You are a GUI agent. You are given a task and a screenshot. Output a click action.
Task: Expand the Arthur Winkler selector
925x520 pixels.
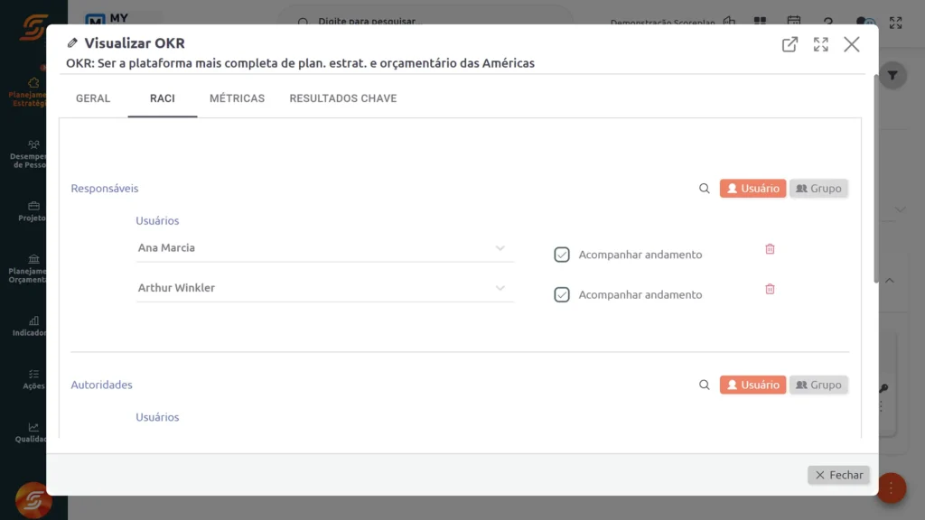click(500, 288)
